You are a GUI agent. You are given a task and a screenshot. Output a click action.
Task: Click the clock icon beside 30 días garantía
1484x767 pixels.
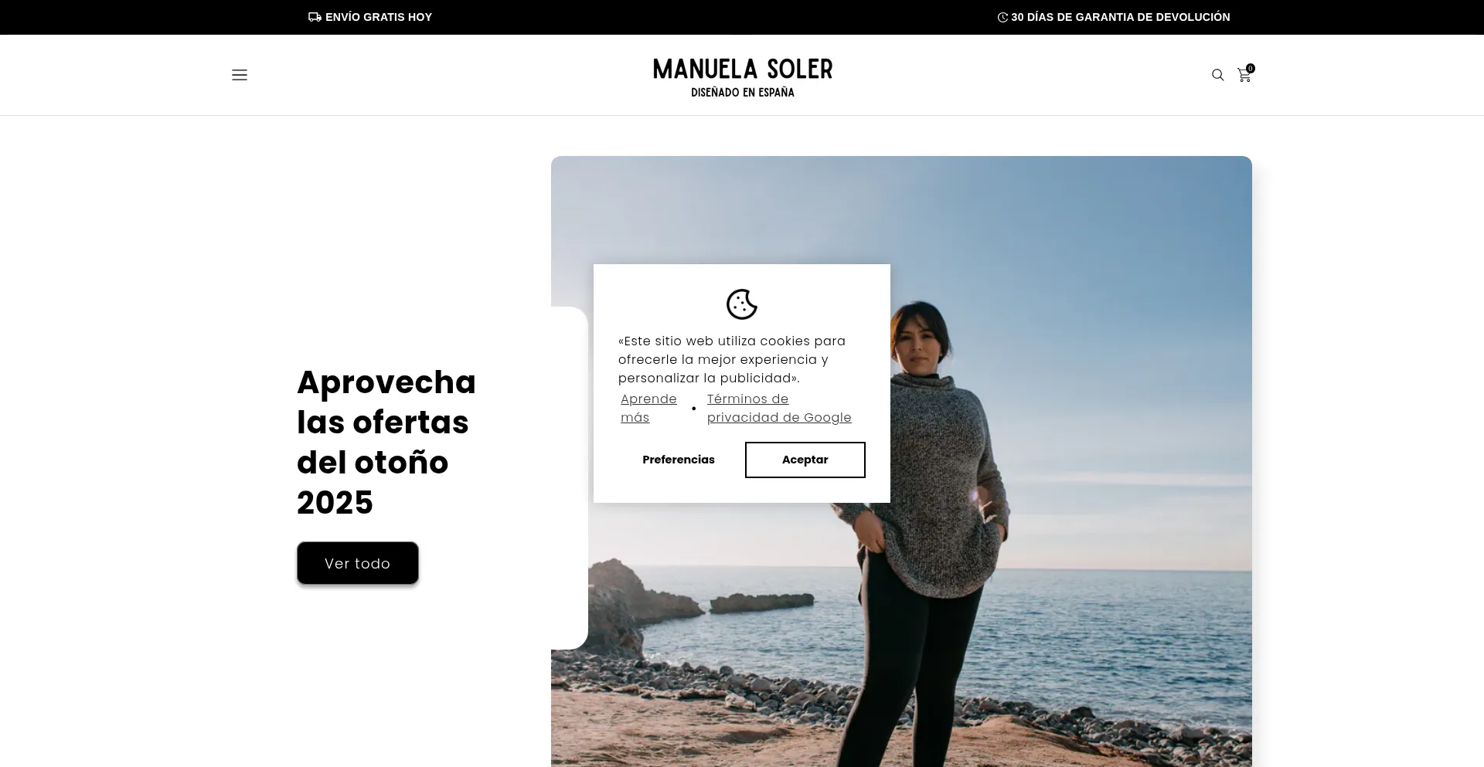pos(1002,17)
